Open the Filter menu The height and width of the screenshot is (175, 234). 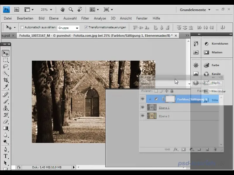85,18
